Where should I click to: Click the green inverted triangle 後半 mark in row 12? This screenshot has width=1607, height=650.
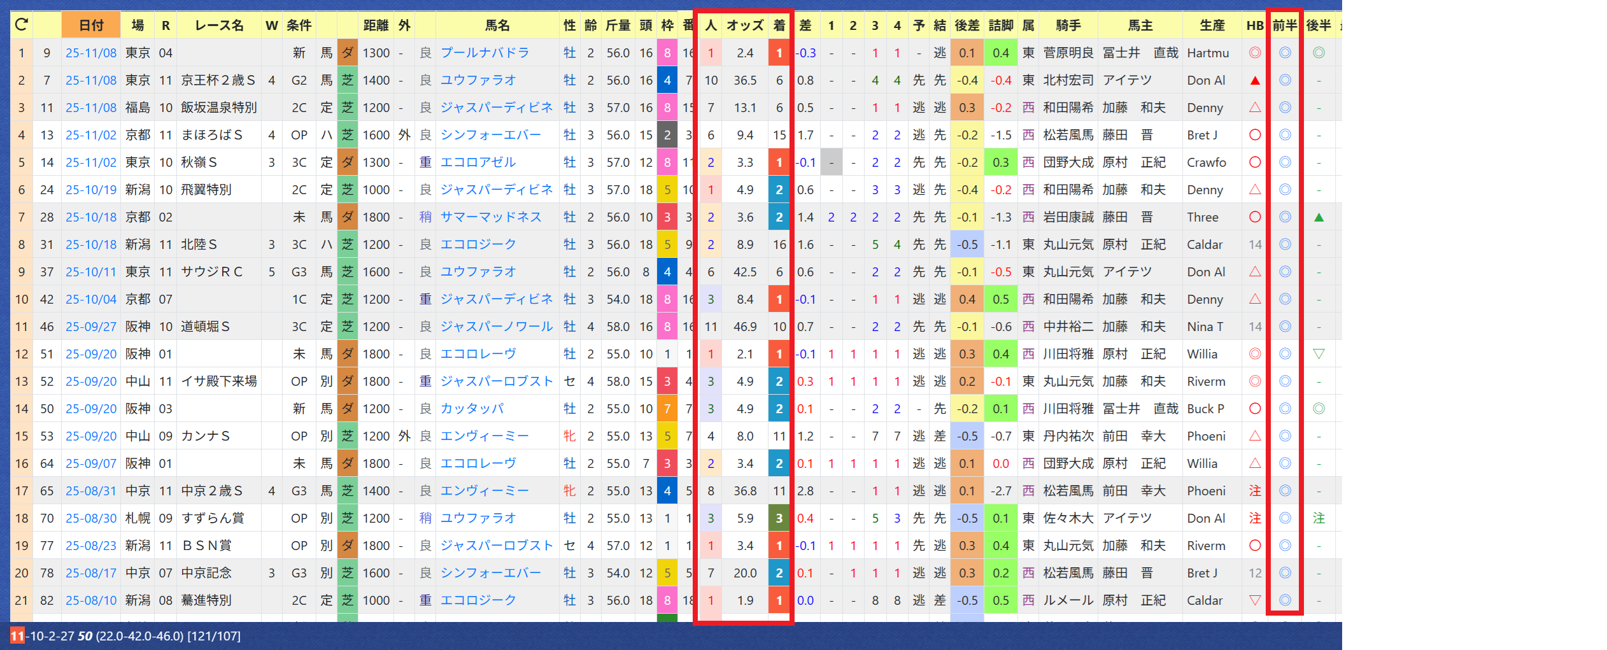point(1319,354)
